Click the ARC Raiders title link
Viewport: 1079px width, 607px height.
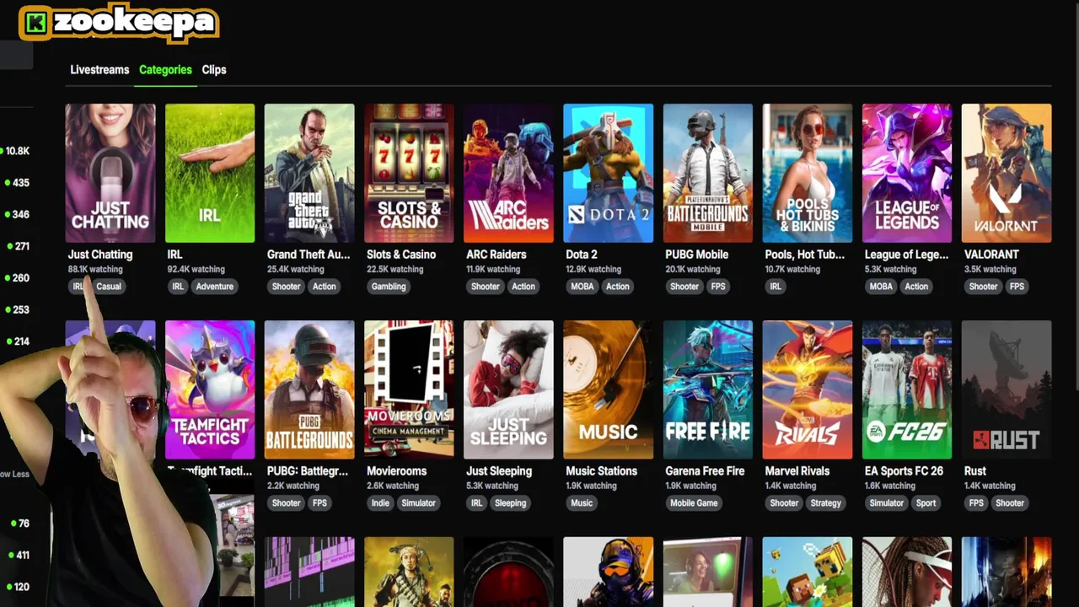[497, 255]
